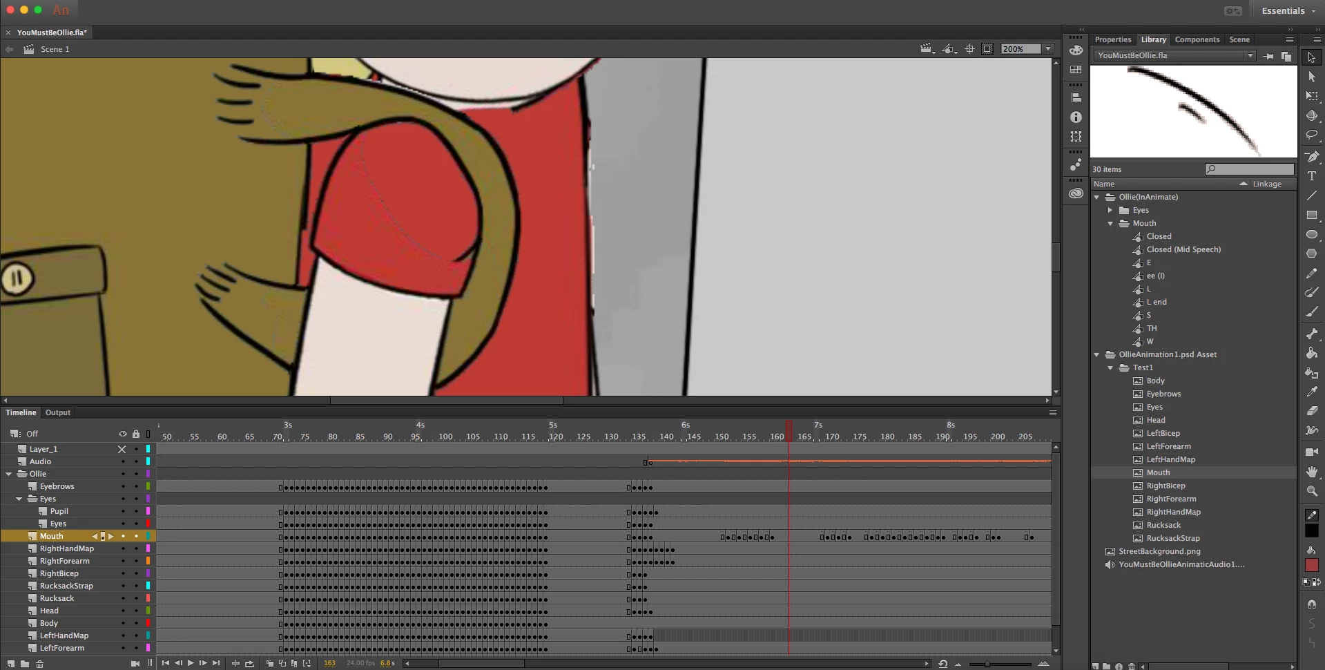
Task: Lock the Mouth layer
Action: (136, 536)
